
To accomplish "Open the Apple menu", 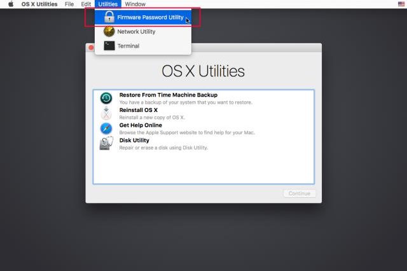I will click(x=11, y=4).
